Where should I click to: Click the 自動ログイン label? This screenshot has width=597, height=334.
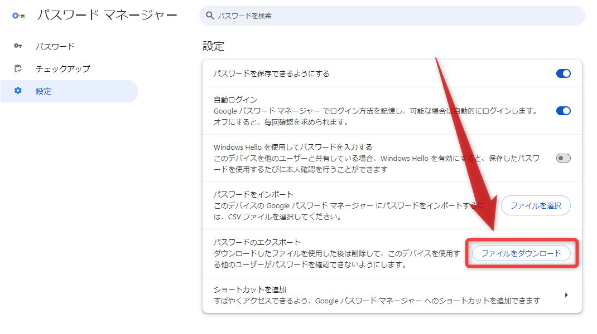point(235,100)
